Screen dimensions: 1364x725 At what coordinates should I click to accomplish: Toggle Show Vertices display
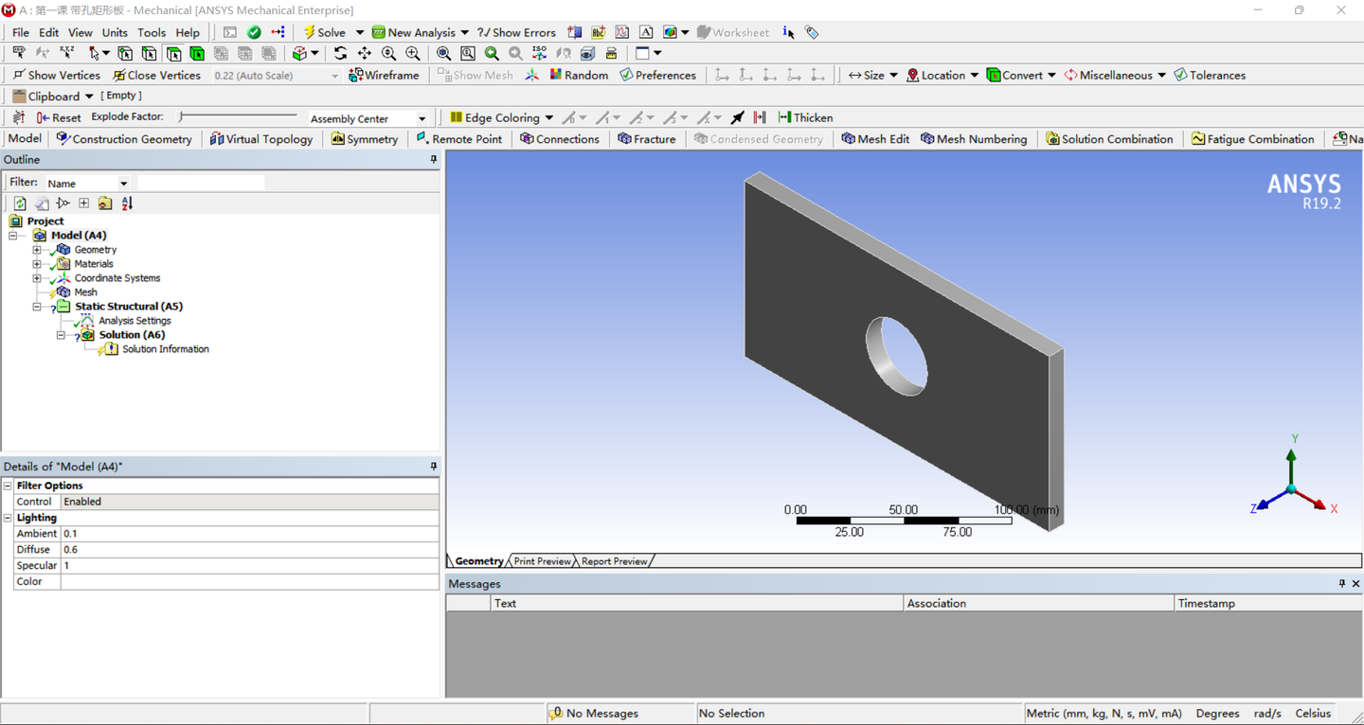56,75
